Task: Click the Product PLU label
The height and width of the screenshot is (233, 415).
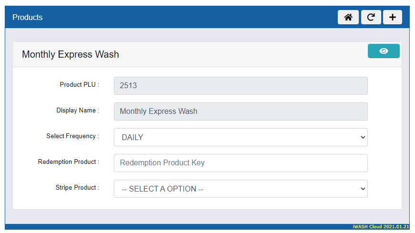Action: (x=79, y=85)
